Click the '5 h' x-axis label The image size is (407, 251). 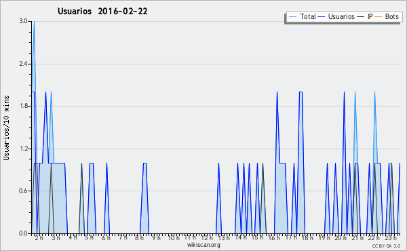90,237
